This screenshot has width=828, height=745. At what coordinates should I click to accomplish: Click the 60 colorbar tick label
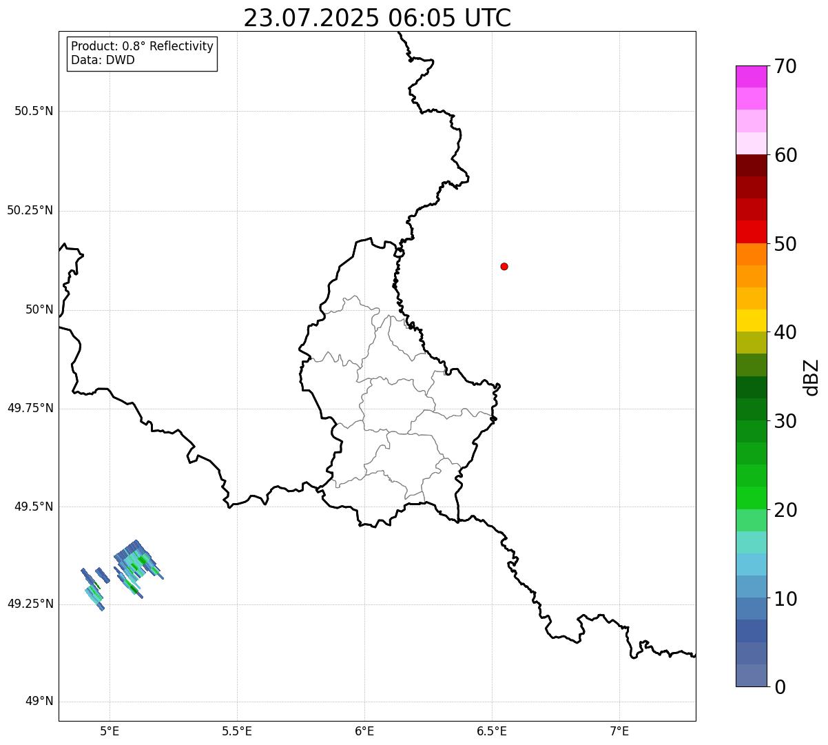(785, 155)
